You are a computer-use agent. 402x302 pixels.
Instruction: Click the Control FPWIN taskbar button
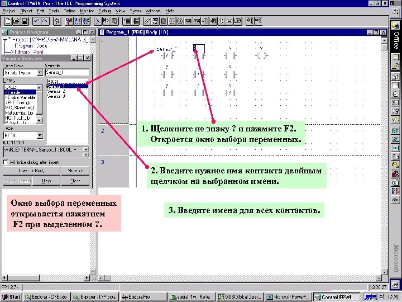tap(337, 297)
